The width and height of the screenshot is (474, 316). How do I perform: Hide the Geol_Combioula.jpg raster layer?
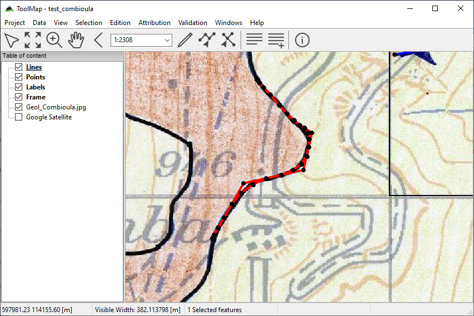(x=19, y=107)
